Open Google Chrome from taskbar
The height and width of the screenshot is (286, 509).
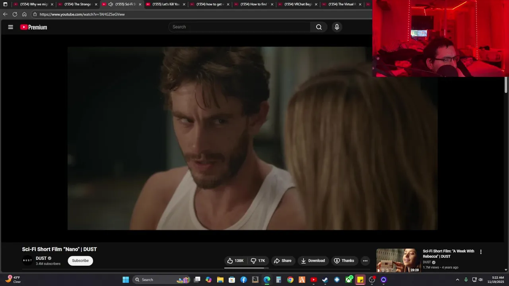tap(290, 280)
